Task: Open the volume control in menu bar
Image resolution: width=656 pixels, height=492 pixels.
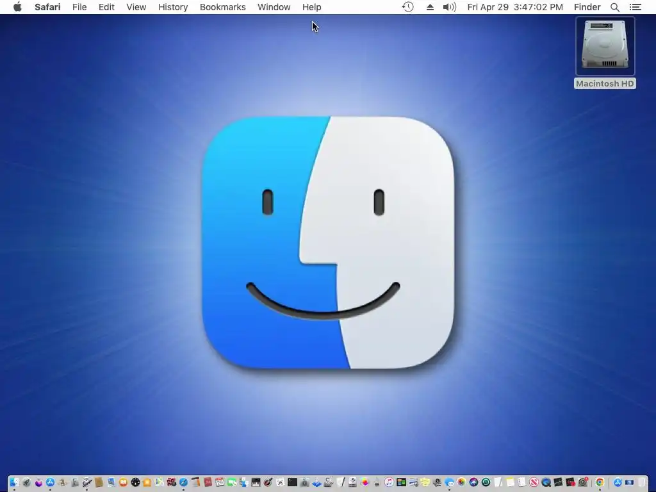Action: tap(449, 7)
